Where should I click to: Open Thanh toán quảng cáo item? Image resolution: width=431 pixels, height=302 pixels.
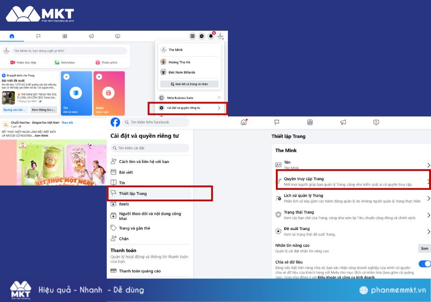pos(150,271)
